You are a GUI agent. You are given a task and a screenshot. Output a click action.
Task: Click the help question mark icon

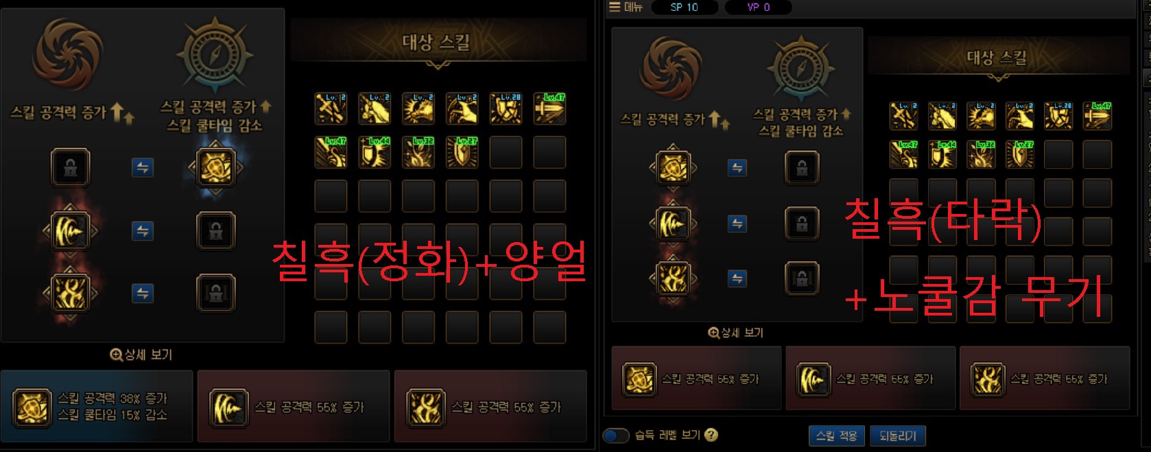pyautogui.click(x=711, y=435)
